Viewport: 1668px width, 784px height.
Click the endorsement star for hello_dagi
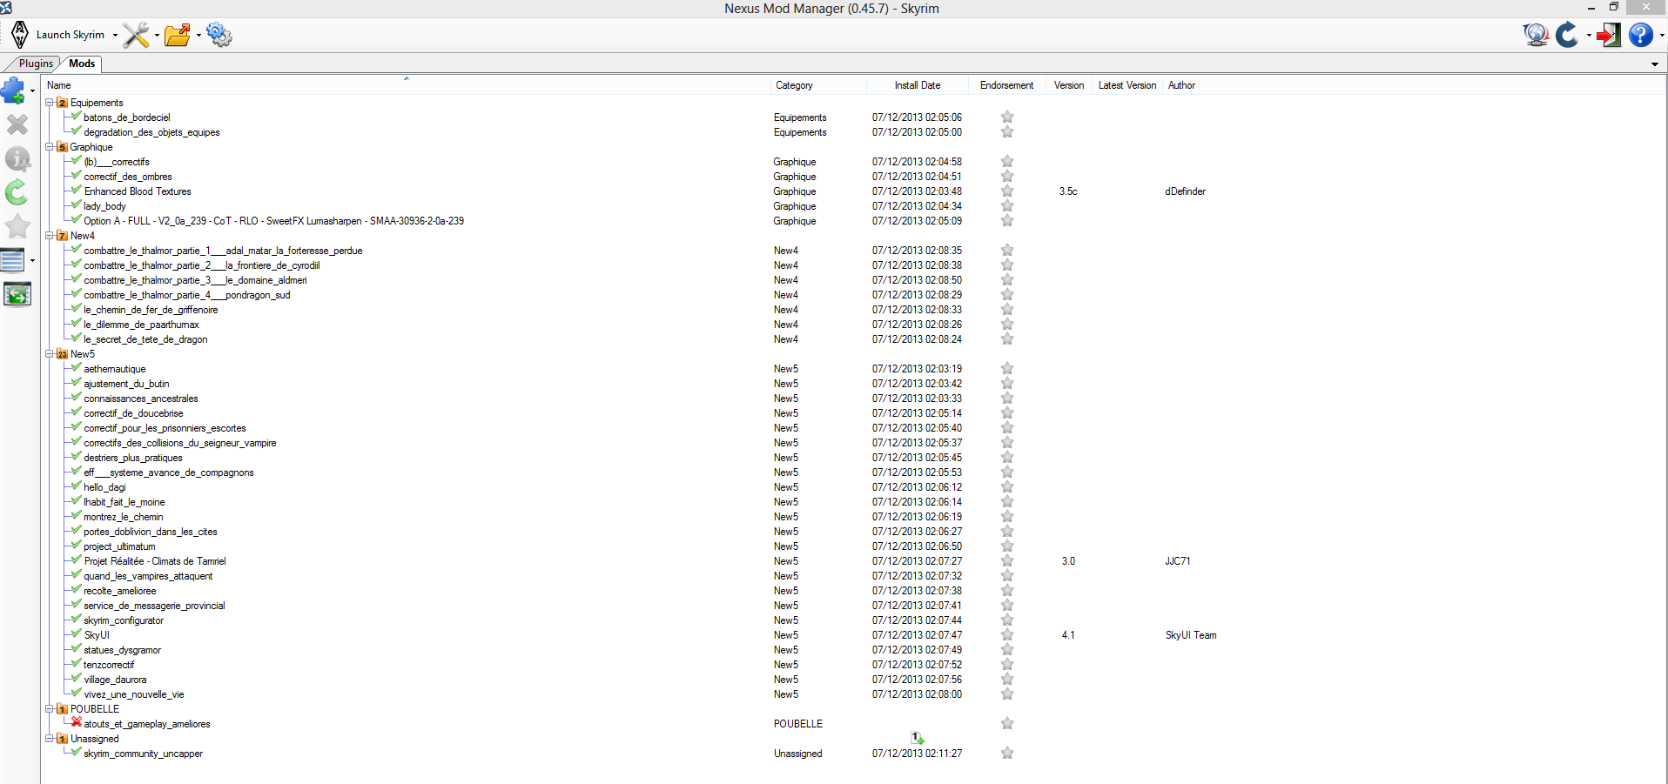click(1007, 487)
